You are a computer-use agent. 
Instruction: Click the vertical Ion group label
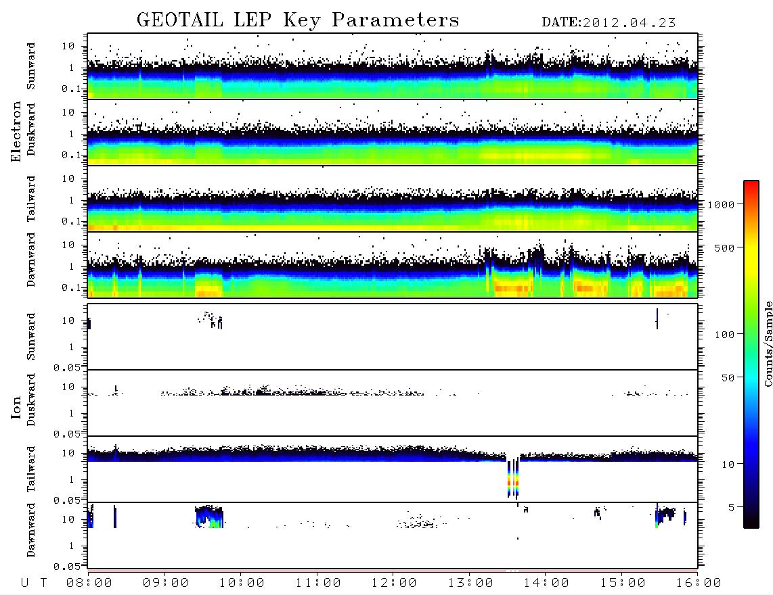point(16,407)
